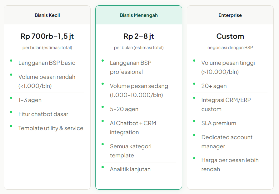Click the AI Chatbot + CRM integration item
The height and width of the screenshot is (194, 279).
pos(133,128)
